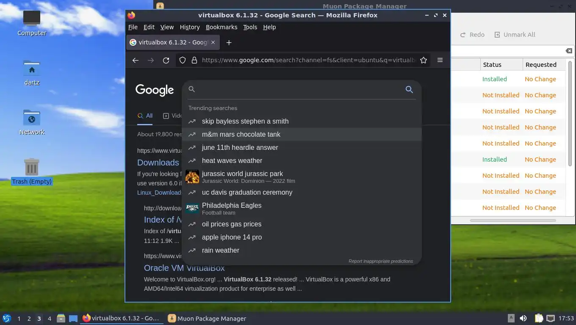Viewport: 576px width, 325px height.
Task: Open the volume control tray icon
Action: click(x=523, y=318)
